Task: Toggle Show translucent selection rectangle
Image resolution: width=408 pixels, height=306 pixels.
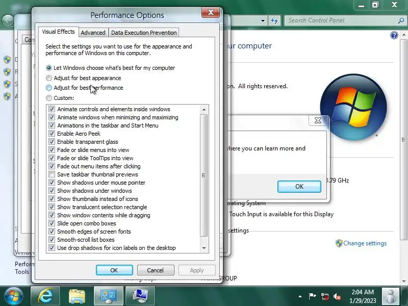Action: tap(52, 207)
